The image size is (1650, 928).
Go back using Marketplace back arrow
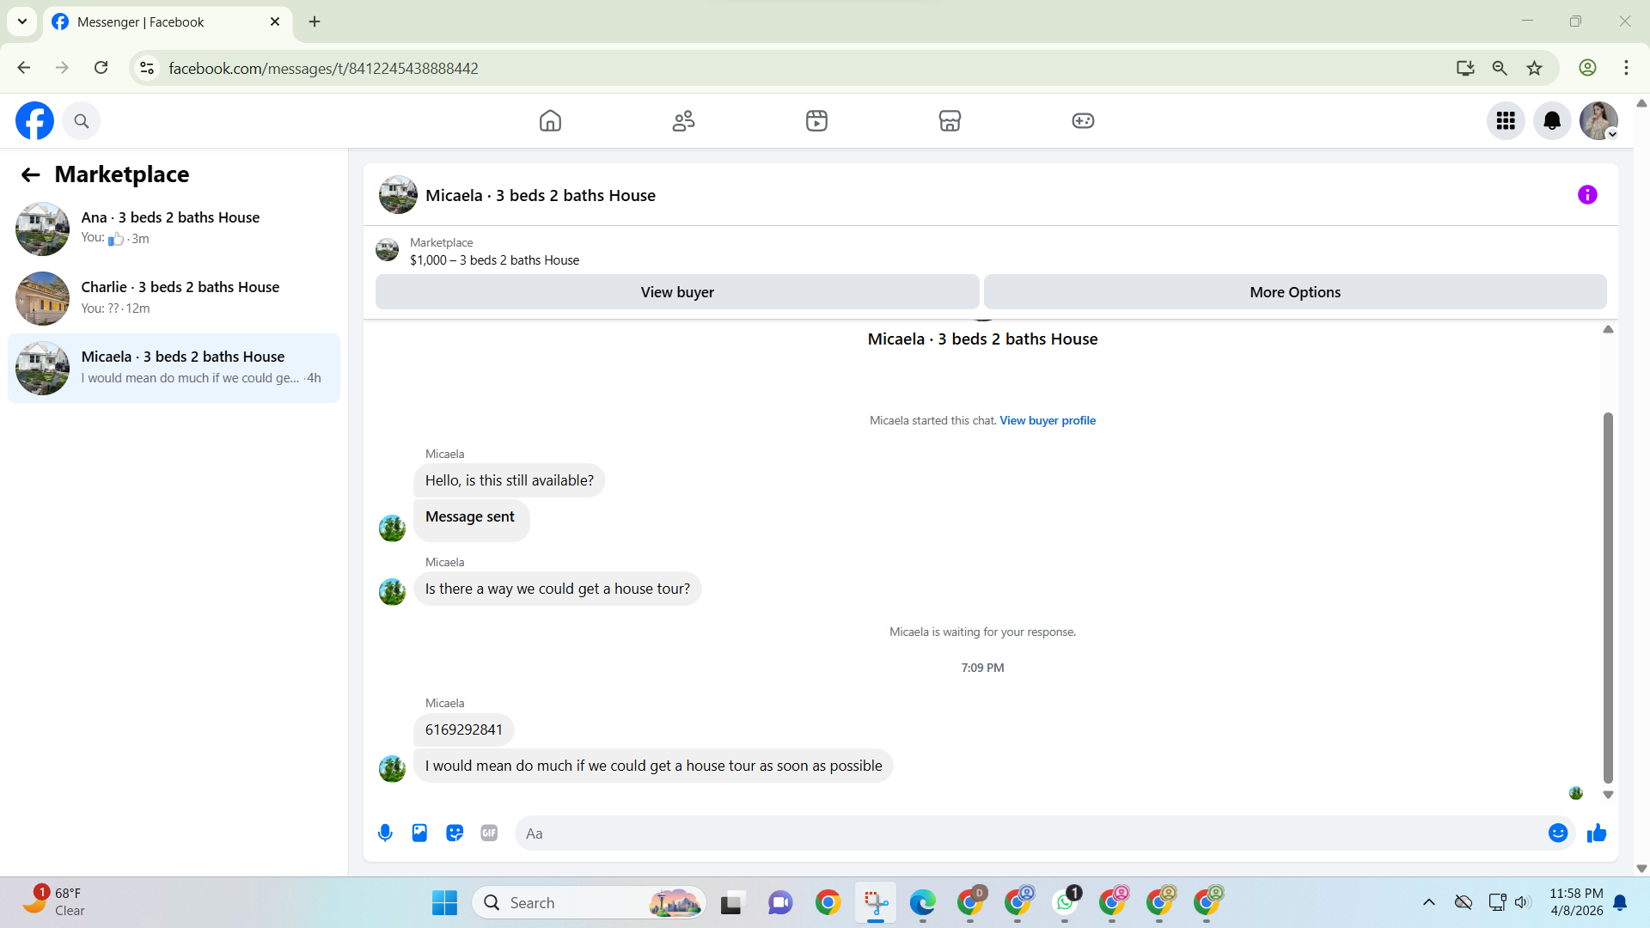click(31, 175)
